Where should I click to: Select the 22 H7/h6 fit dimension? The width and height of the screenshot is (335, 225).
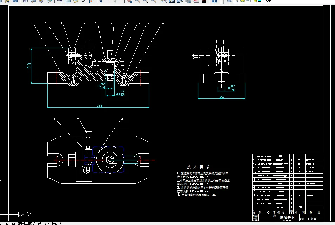(x=121, y=93)
